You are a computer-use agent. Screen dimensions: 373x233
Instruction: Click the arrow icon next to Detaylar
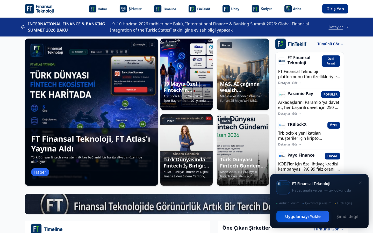point(347,27)
